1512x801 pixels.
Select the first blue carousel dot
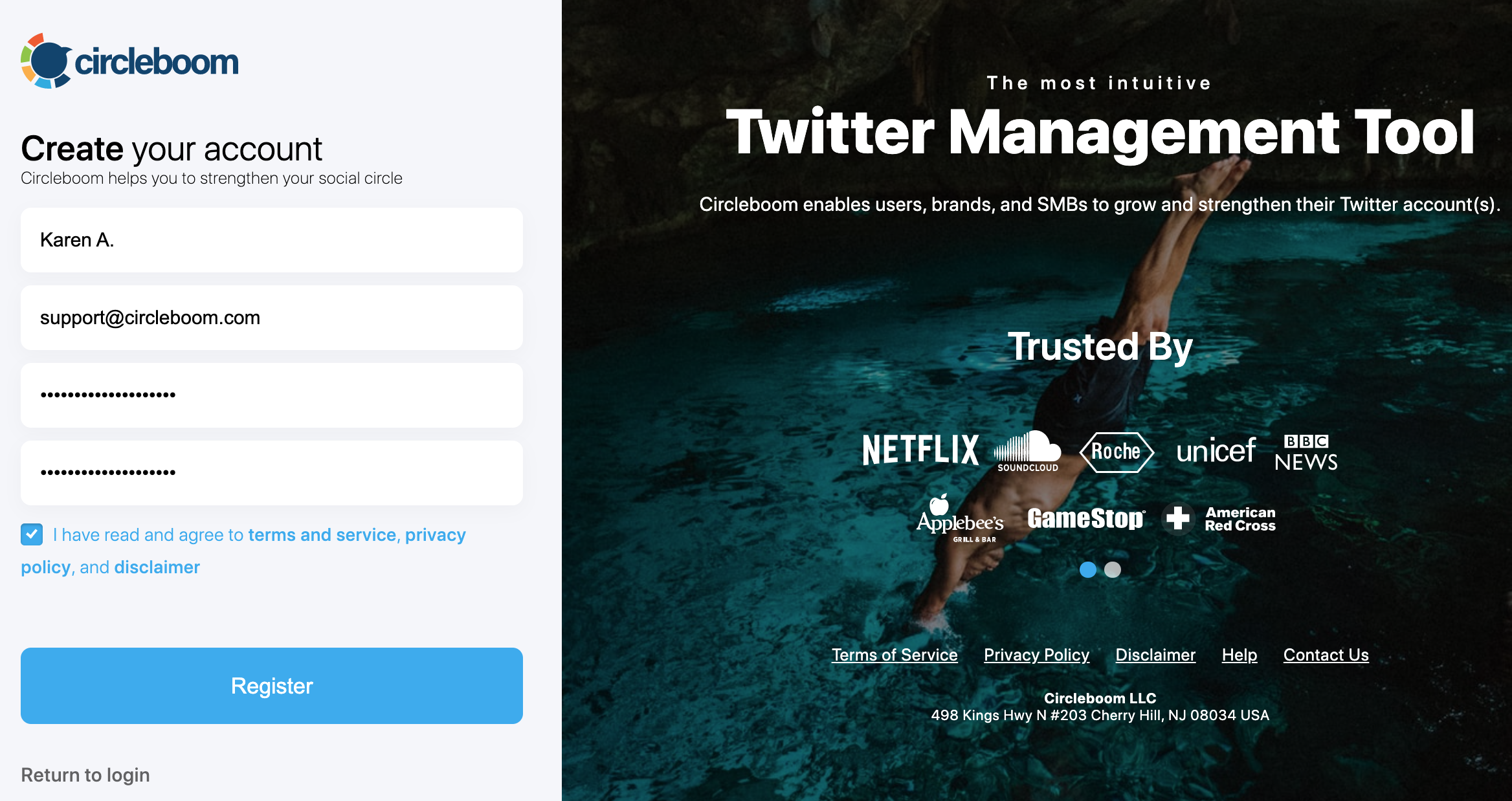point(1088,569)
